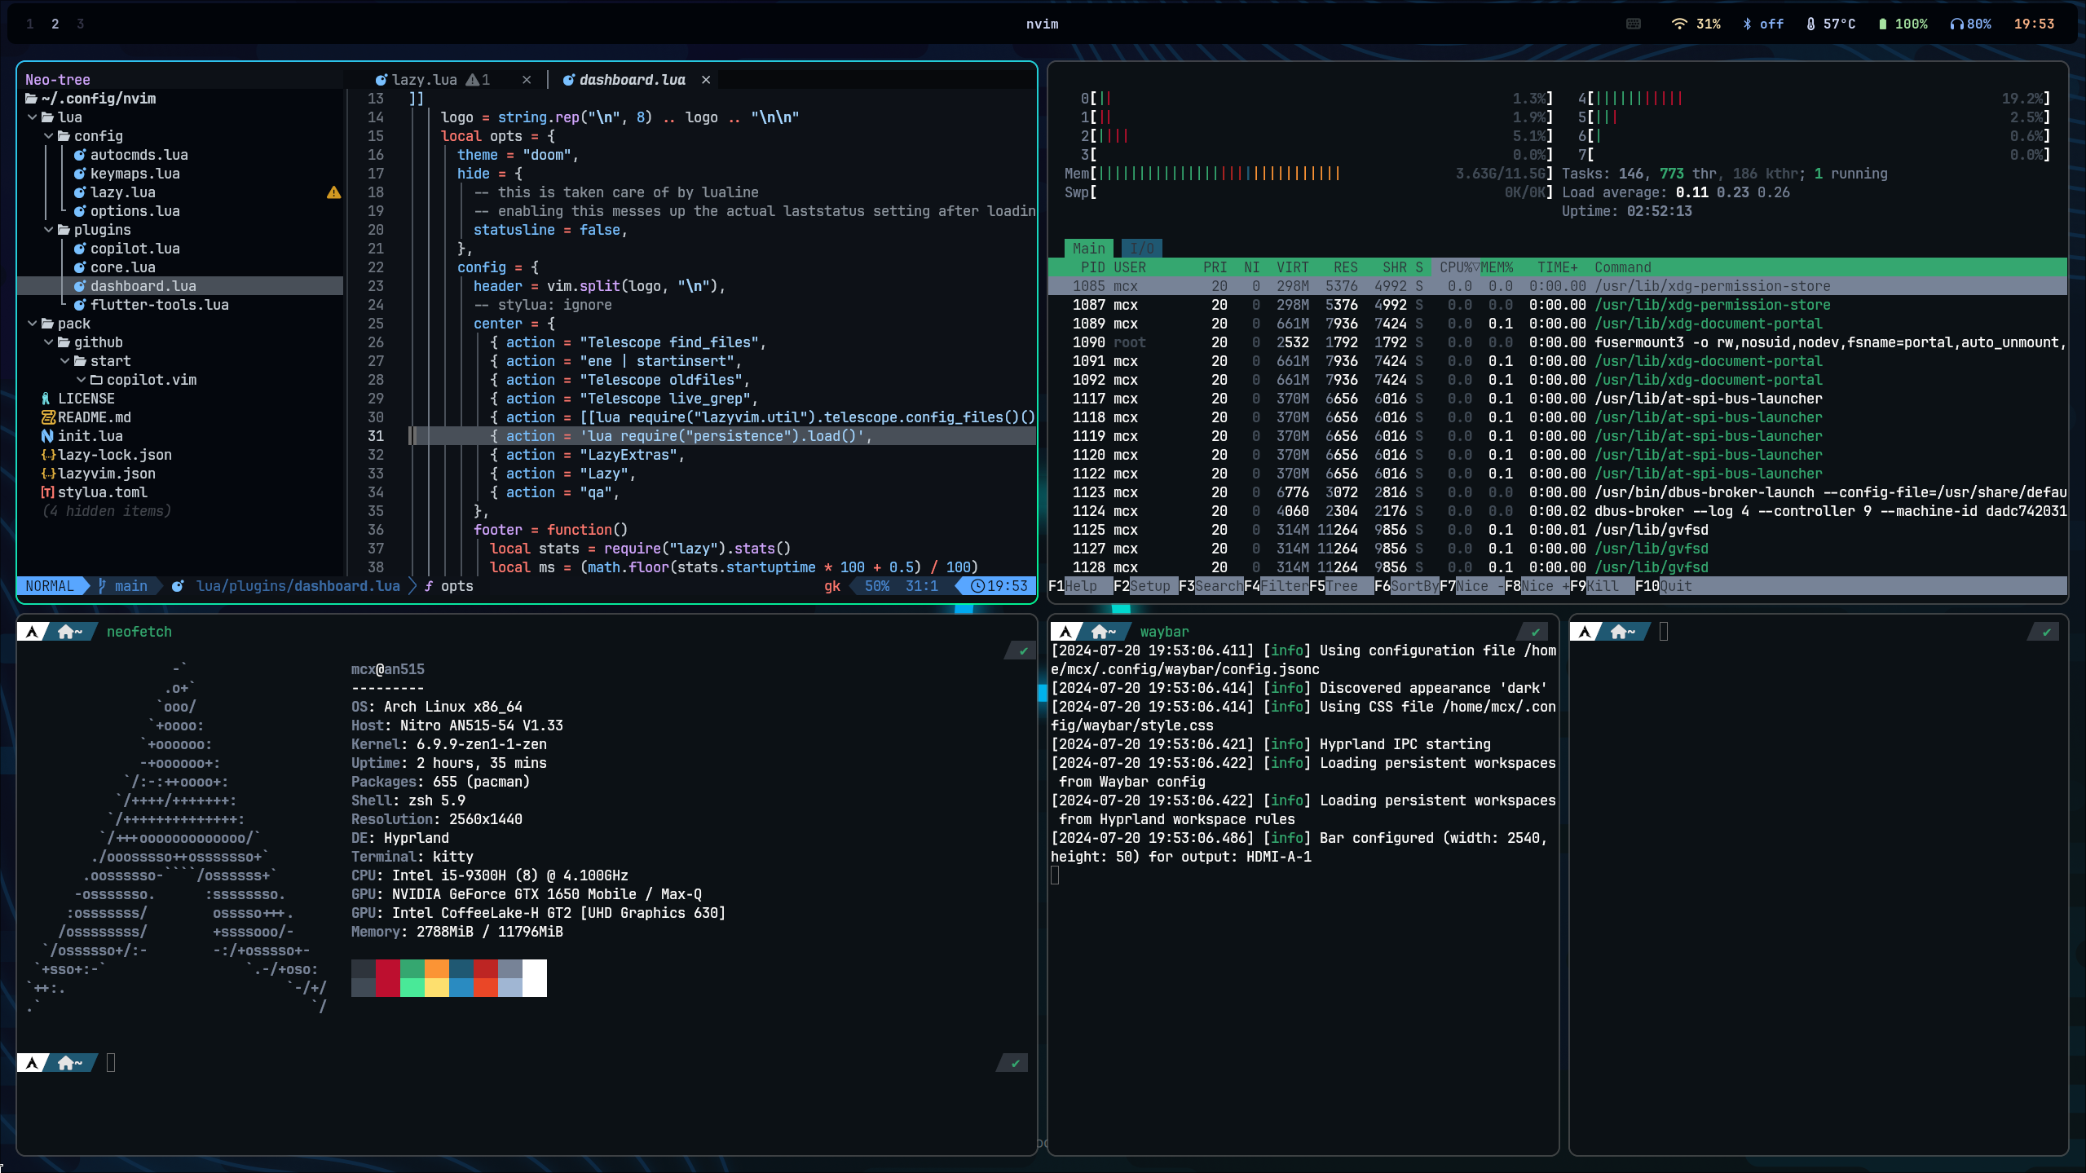The image size is (2086, 1173).
Task: Click the white color swatch in neofetch
Action: click(x=534, y=977)
